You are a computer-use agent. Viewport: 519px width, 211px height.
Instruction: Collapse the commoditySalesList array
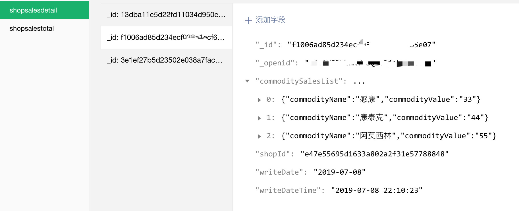tap(247, 81)
